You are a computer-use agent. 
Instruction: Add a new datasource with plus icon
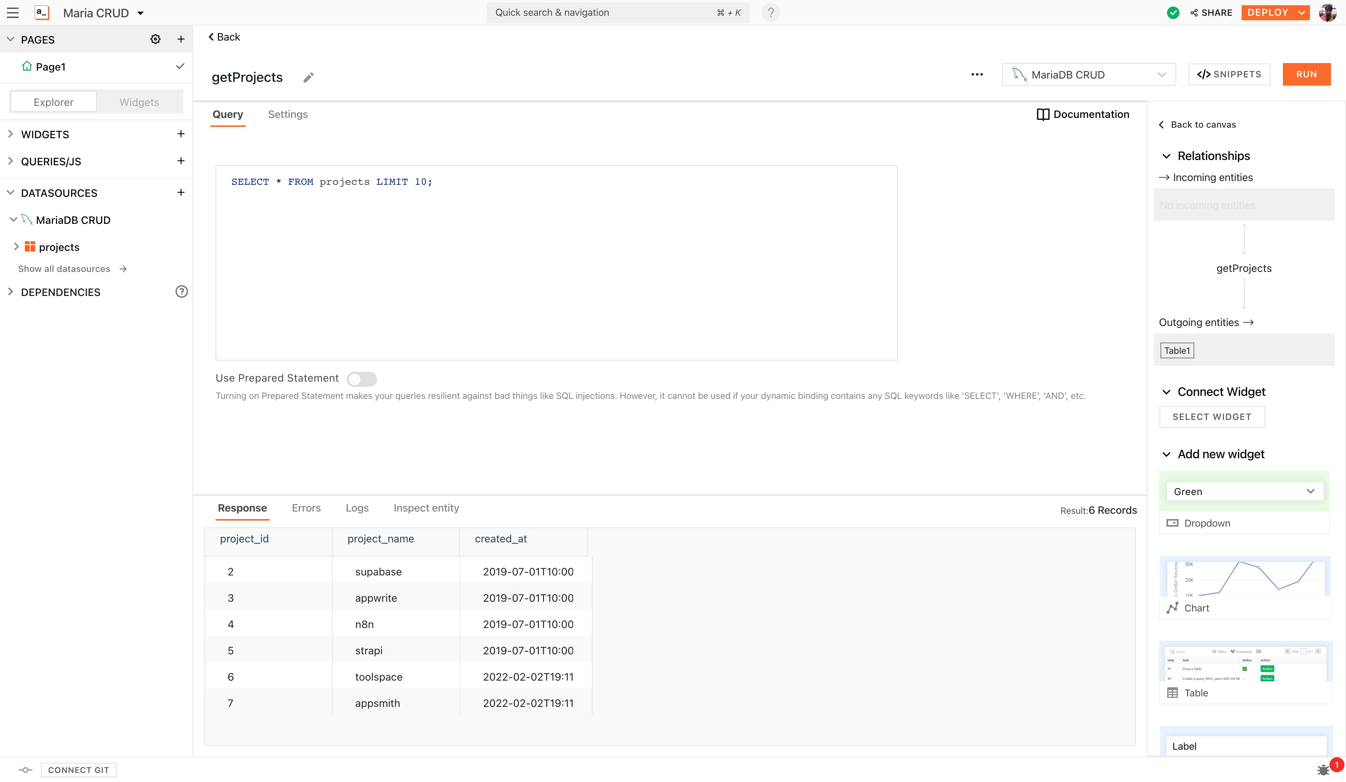pyautogui.click(x=181, y=193)
